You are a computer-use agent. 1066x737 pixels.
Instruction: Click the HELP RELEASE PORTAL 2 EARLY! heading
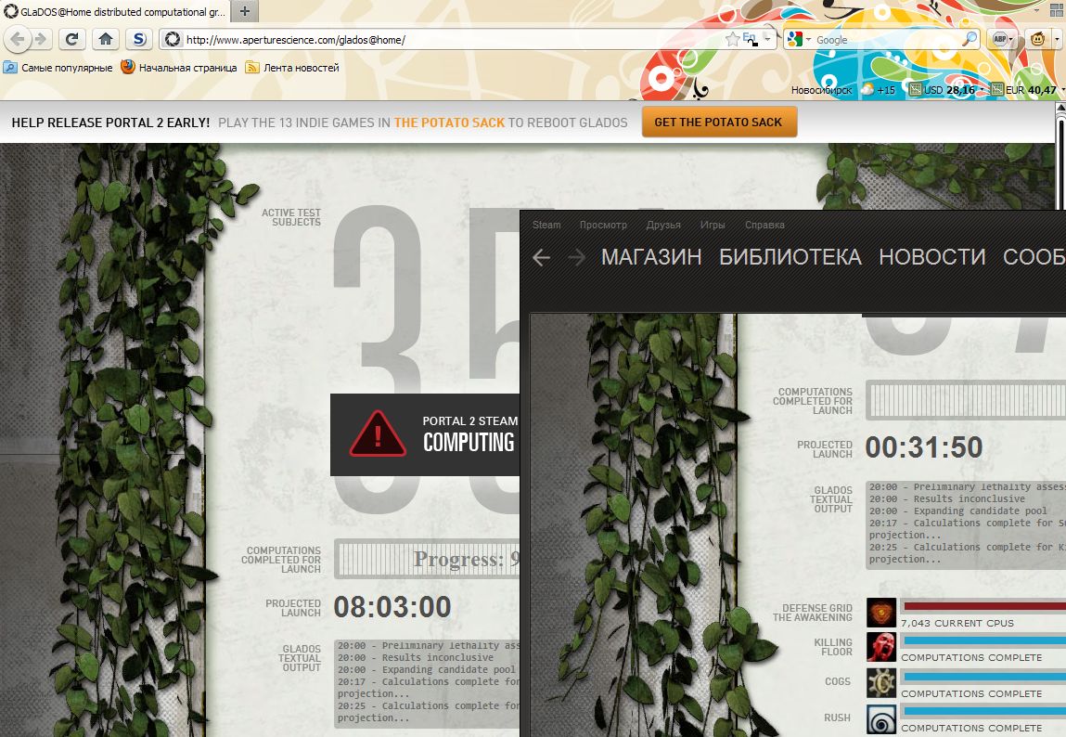point(110,123)
